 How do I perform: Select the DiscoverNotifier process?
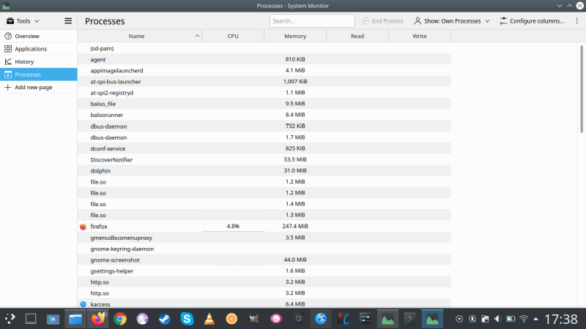click(264, 159)
